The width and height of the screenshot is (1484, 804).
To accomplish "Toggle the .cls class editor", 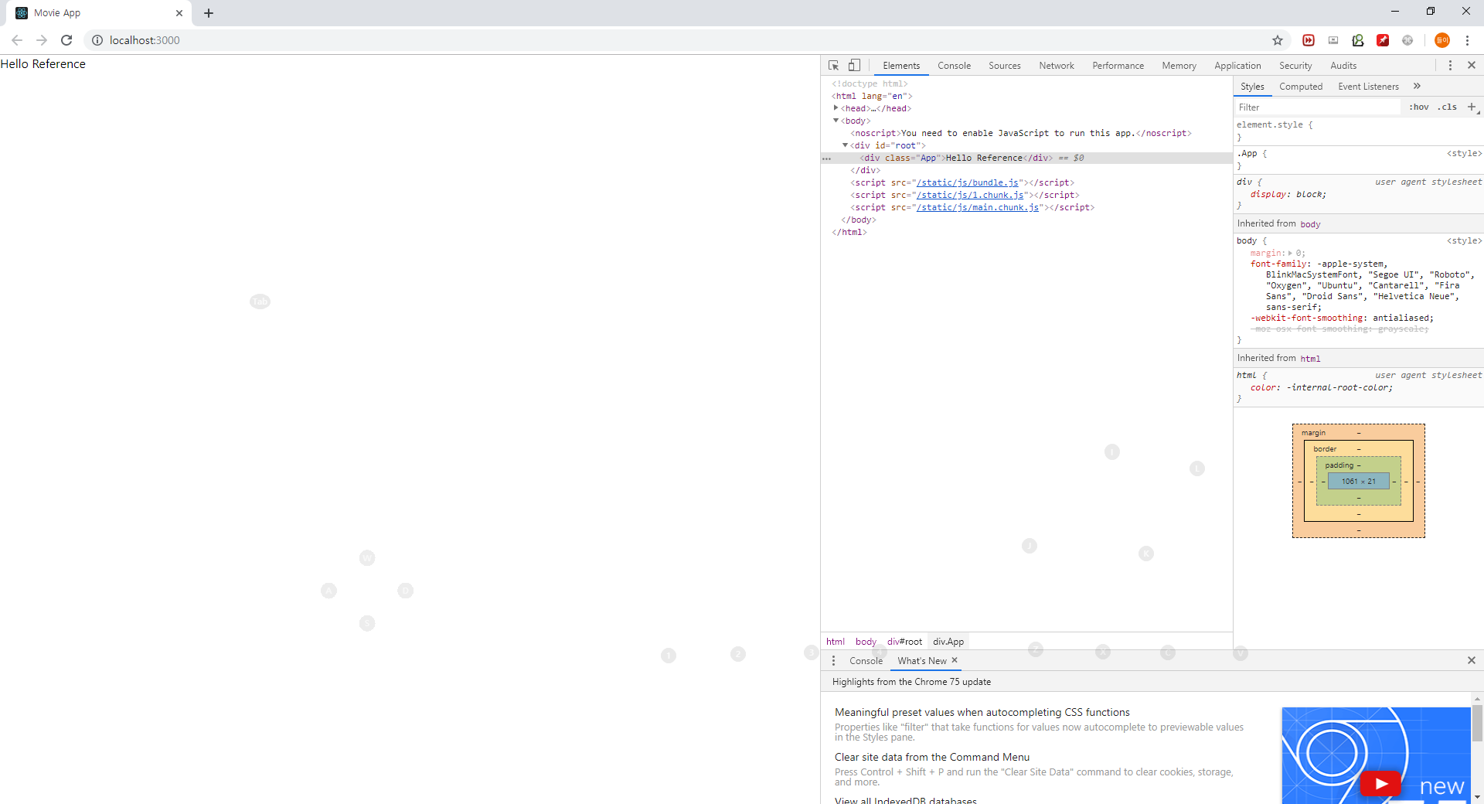I will pos(1448,107).
